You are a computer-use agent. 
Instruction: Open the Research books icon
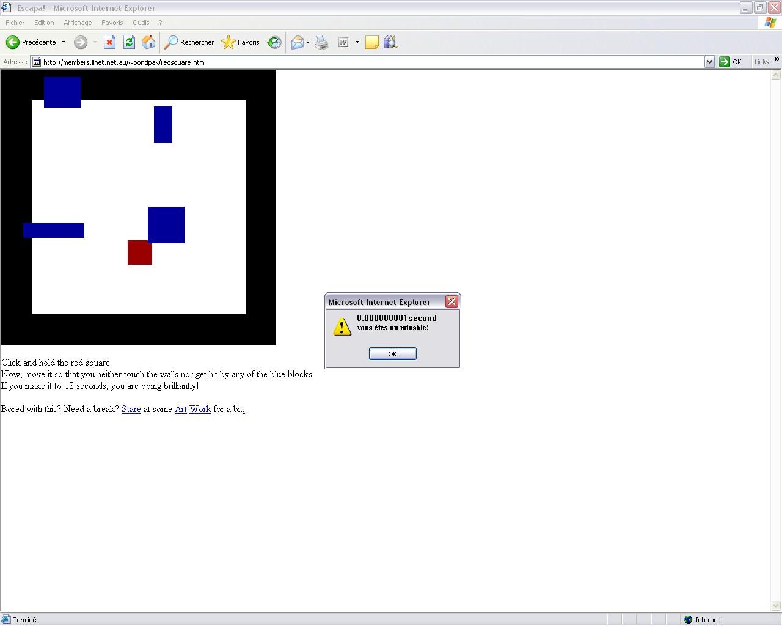pyautogui.click(x=390, y=42)
